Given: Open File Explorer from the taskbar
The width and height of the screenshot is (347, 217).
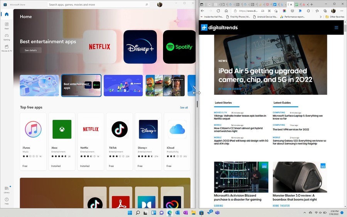Looking at the screenshot, I should [x=194, y=213].
